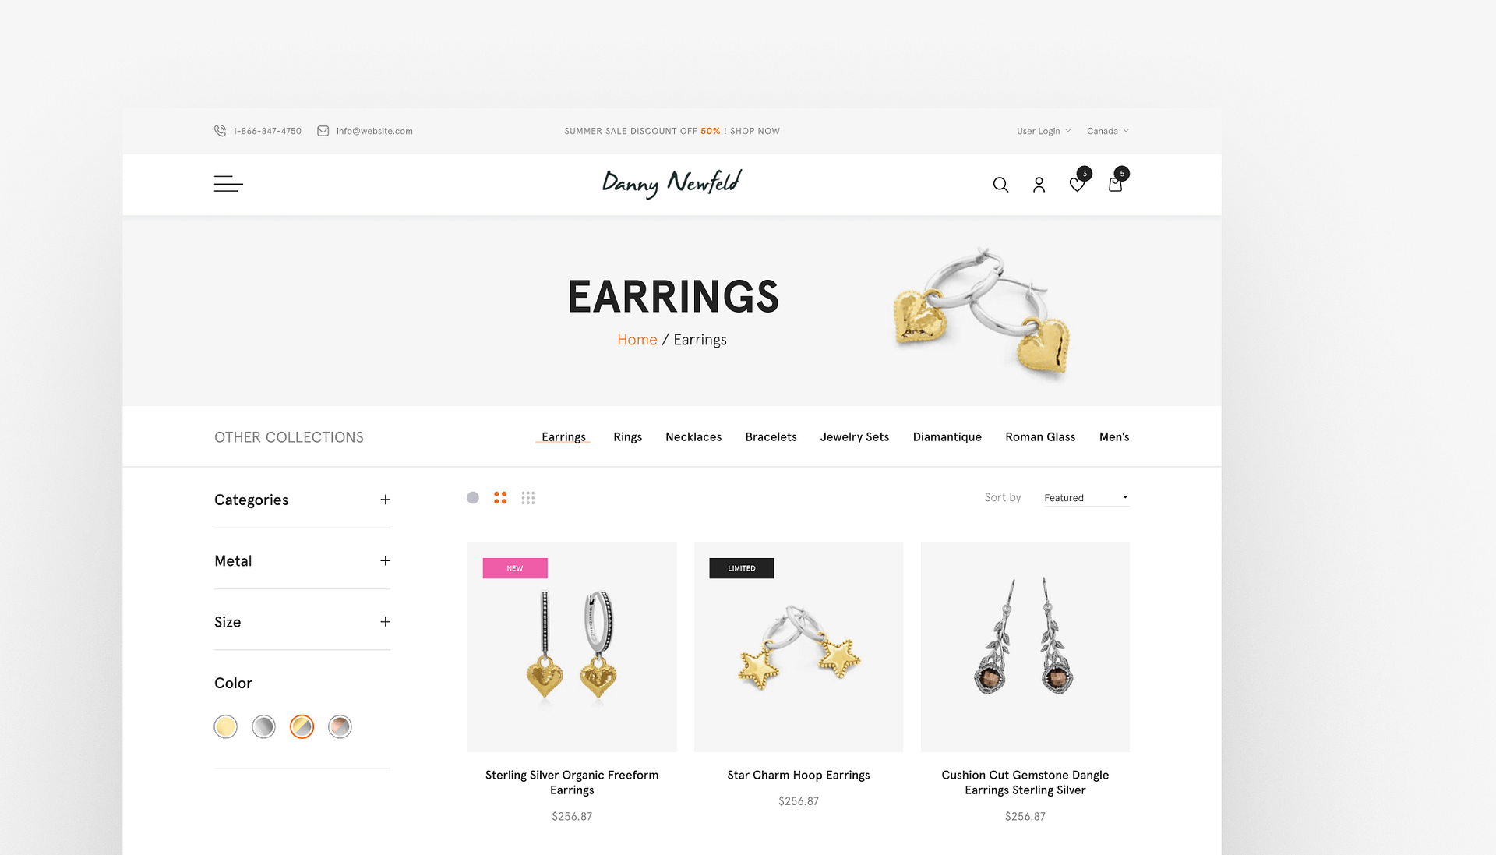Click the Home breadcrumb link

(637, 340)
